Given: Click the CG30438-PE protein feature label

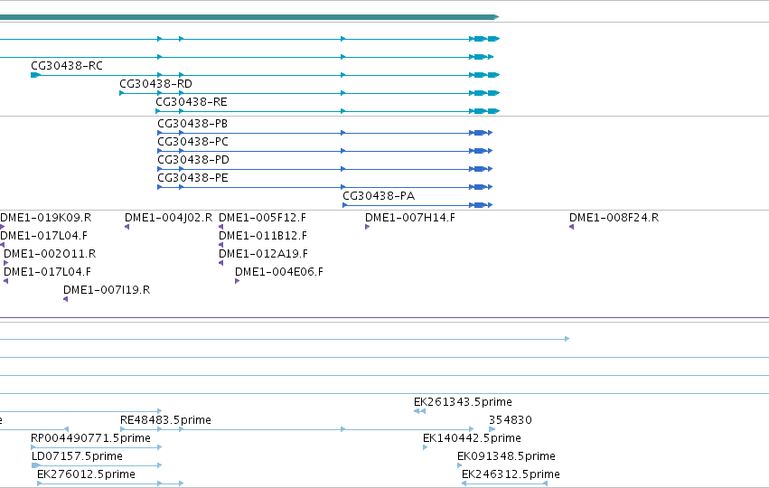Looking at the screenshot, I should tap(192, 178).
